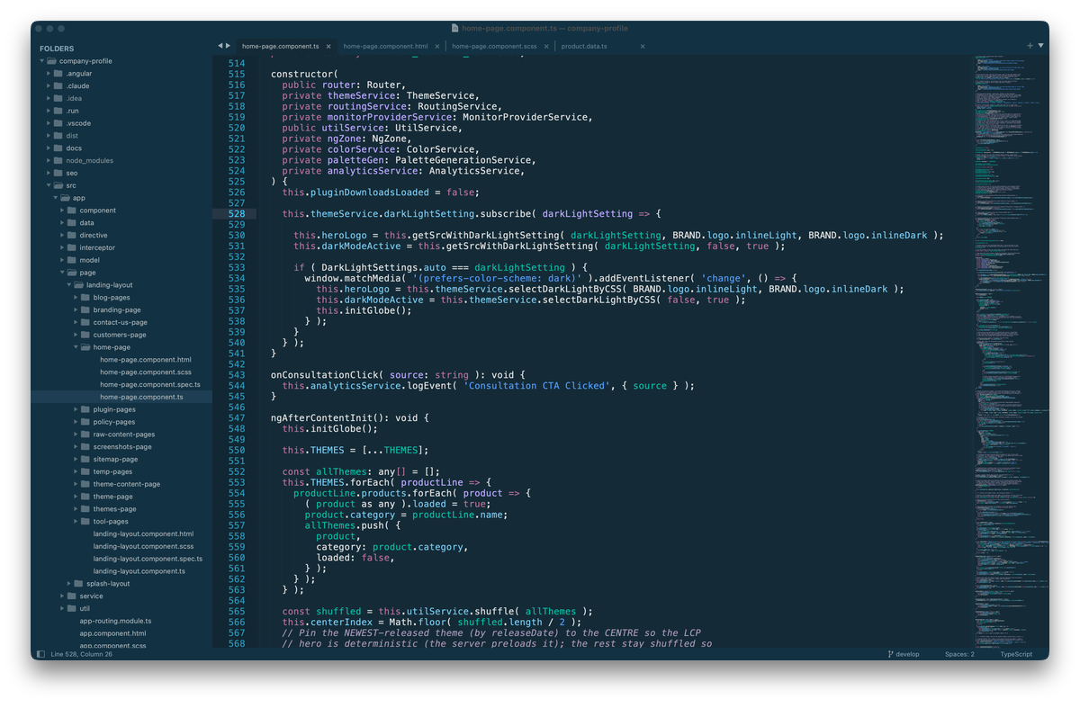
Task: Collapse the app folder arrow
Action: [x=55, y=198]
